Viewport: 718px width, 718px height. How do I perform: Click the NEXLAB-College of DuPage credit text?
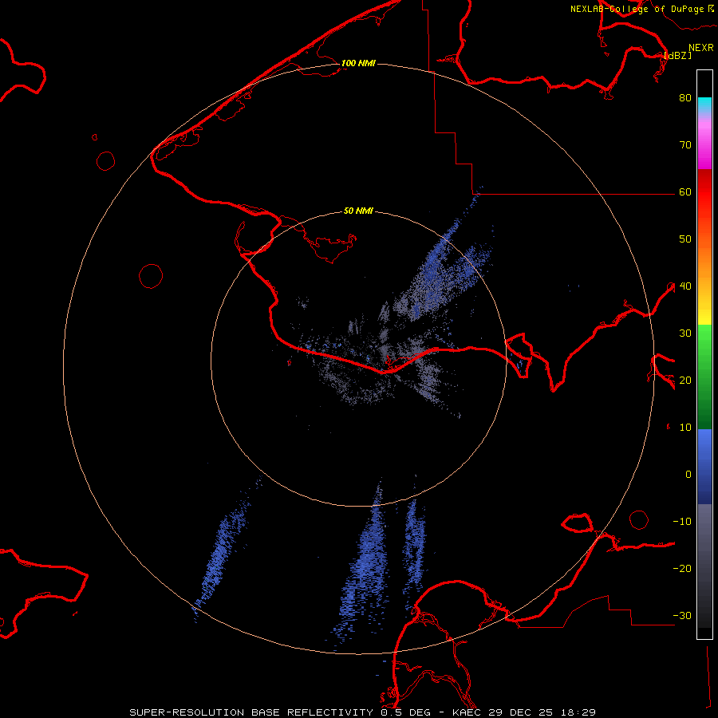[637, 9]
